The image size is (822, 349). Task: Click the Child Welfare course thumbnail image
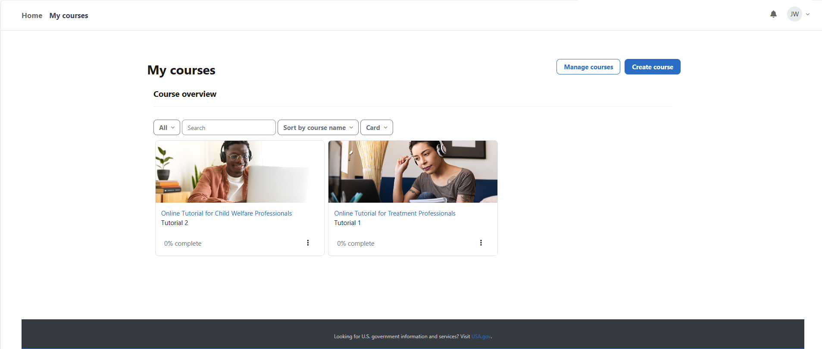click(240, 172)
